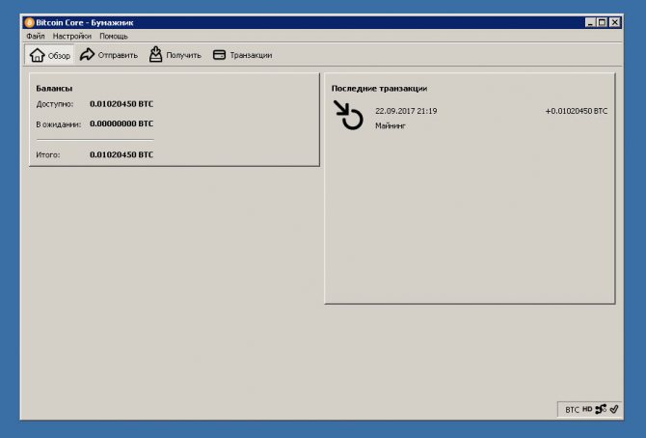Open the Транзакции card icon
646x438 pixels.
coord(220,55)
